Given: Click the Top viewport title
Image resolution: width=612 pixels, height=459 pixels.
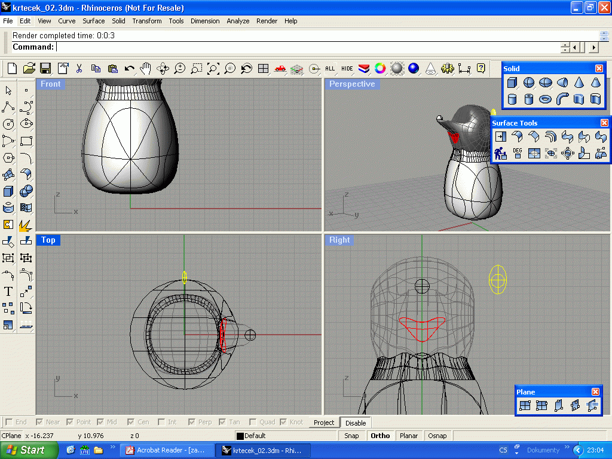Looking at the screenshot, I should (48, 240).
